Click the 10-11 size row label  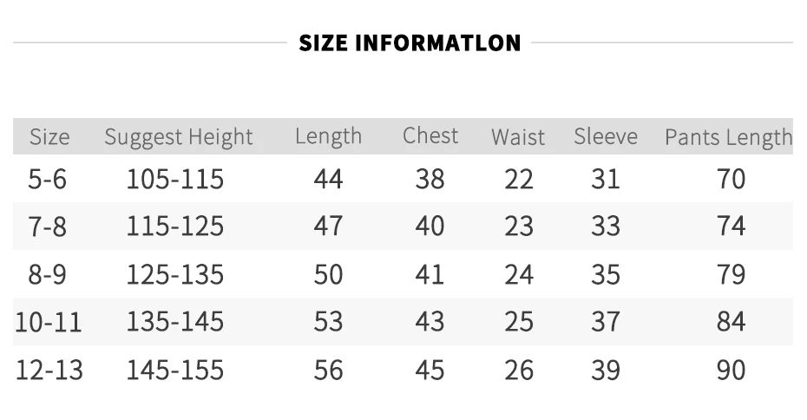point(49,322)
